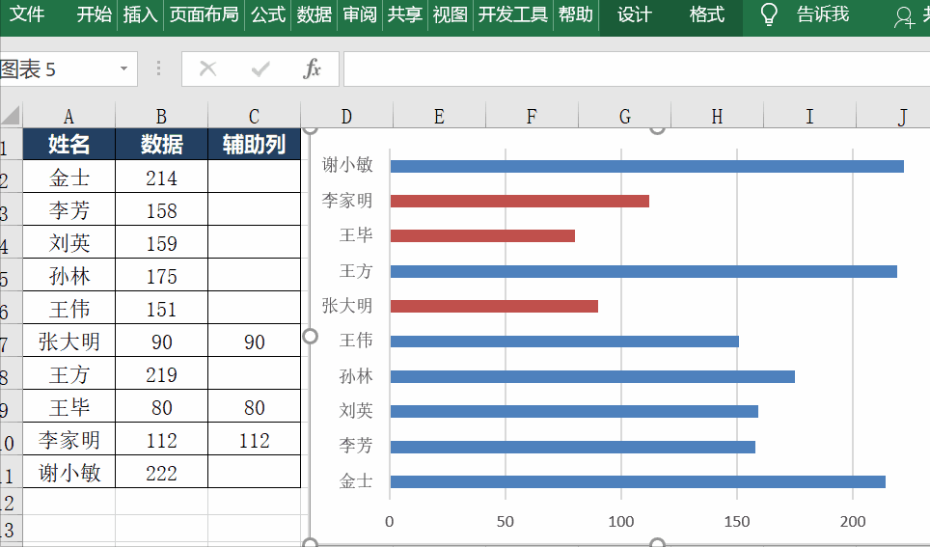The width and height of the screenshot is (930, 547).
Task: Click the red 李家明 bar in chart
Action: (x=520, y=201)
